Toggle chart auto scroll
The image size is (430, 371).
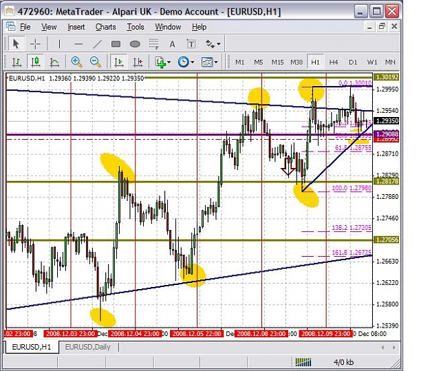coord(119,62)
